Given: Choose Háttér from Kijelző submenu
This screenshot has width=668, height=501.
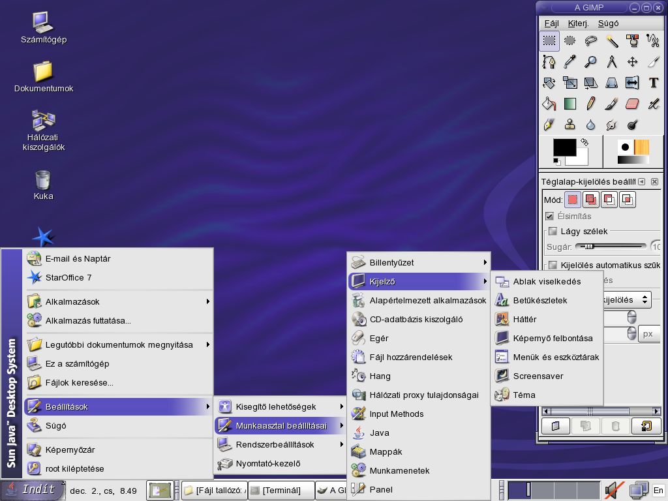Looking at the screenshot, I should (x=547, y=319).
